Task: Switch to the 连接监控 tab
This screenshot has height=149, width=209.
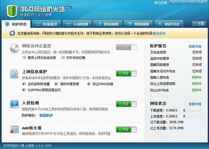Action: click(x=47, y=24)
